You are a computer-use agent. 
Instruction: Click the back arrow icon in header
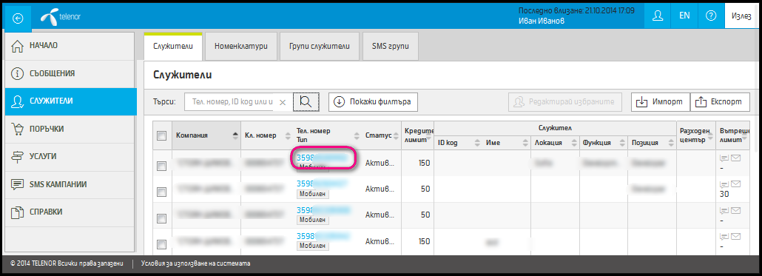(18, 18)
